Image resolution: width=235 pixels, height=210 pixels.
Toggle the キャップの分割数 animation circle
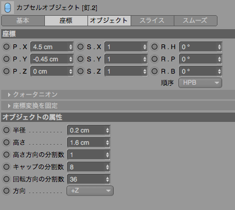pos(6,167)
